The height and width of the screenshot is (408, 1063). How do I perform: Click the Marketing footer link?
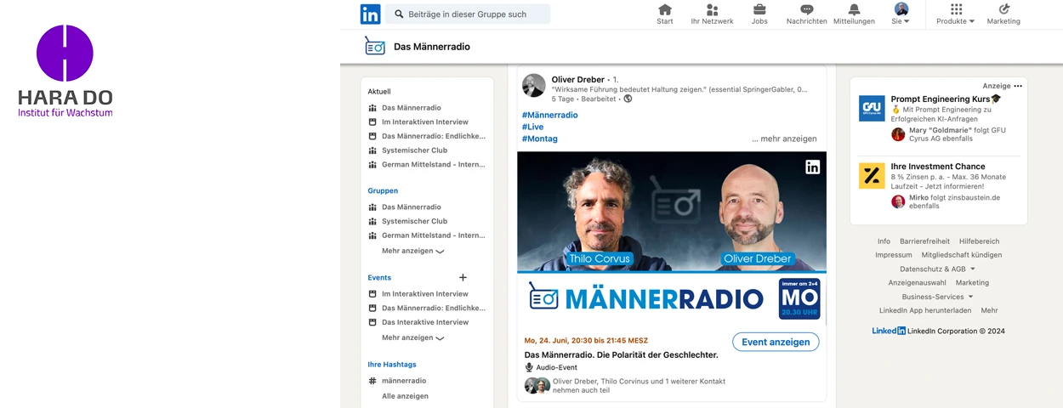(972, 282)
